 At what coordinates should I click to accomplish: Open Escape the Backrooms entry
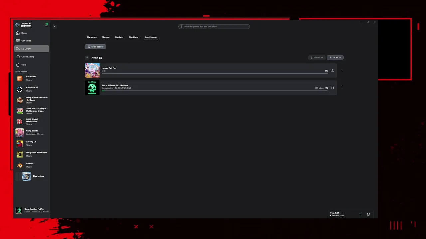[x=32, y=154]
